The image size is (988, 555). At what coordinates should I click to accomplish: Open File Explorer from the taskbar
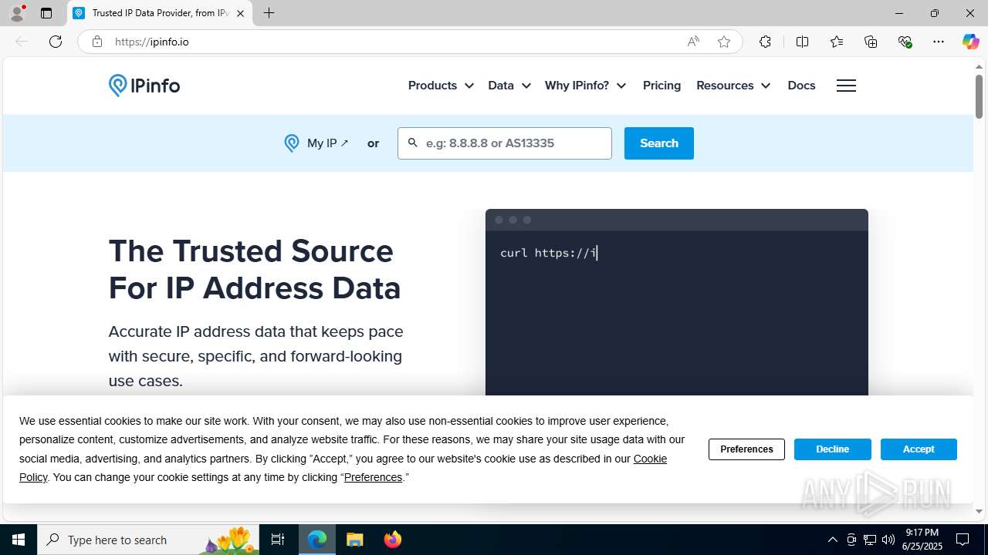(354, 540)
